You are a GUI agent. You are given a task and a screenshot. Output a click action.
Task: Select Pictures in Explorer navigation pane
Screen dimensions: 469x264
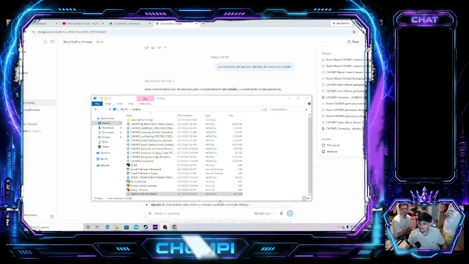click(106, 137)
